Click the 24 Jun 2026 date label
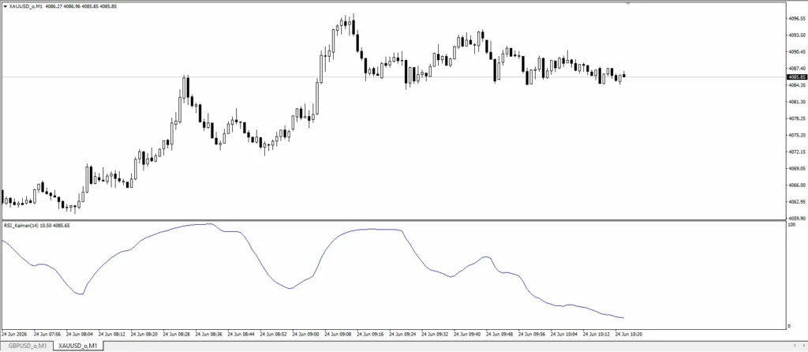This screenshot has height=352, width=808. pos(14,334)
